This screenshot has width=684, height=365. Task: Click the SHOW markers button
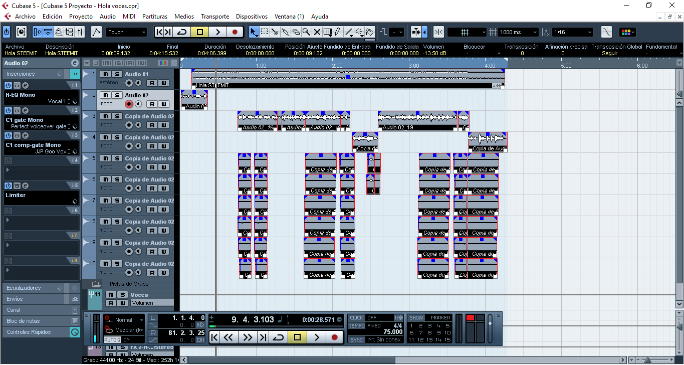416,318
